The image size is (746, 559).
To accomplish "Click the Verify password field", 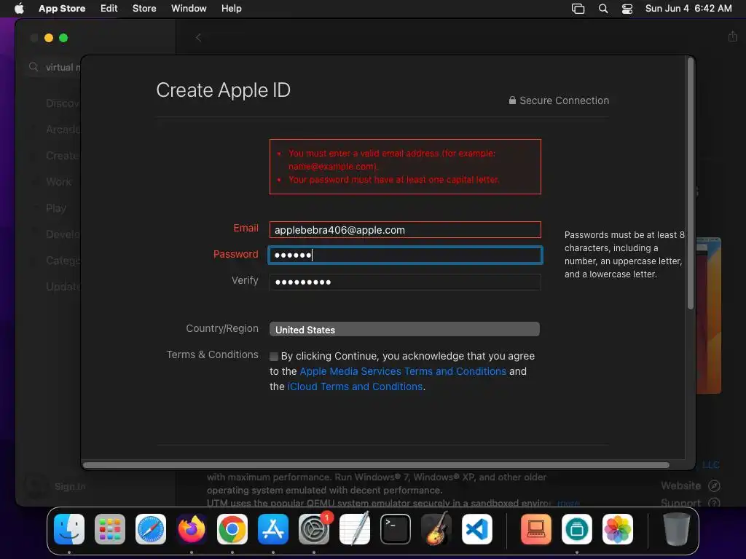I will (405, 282).
